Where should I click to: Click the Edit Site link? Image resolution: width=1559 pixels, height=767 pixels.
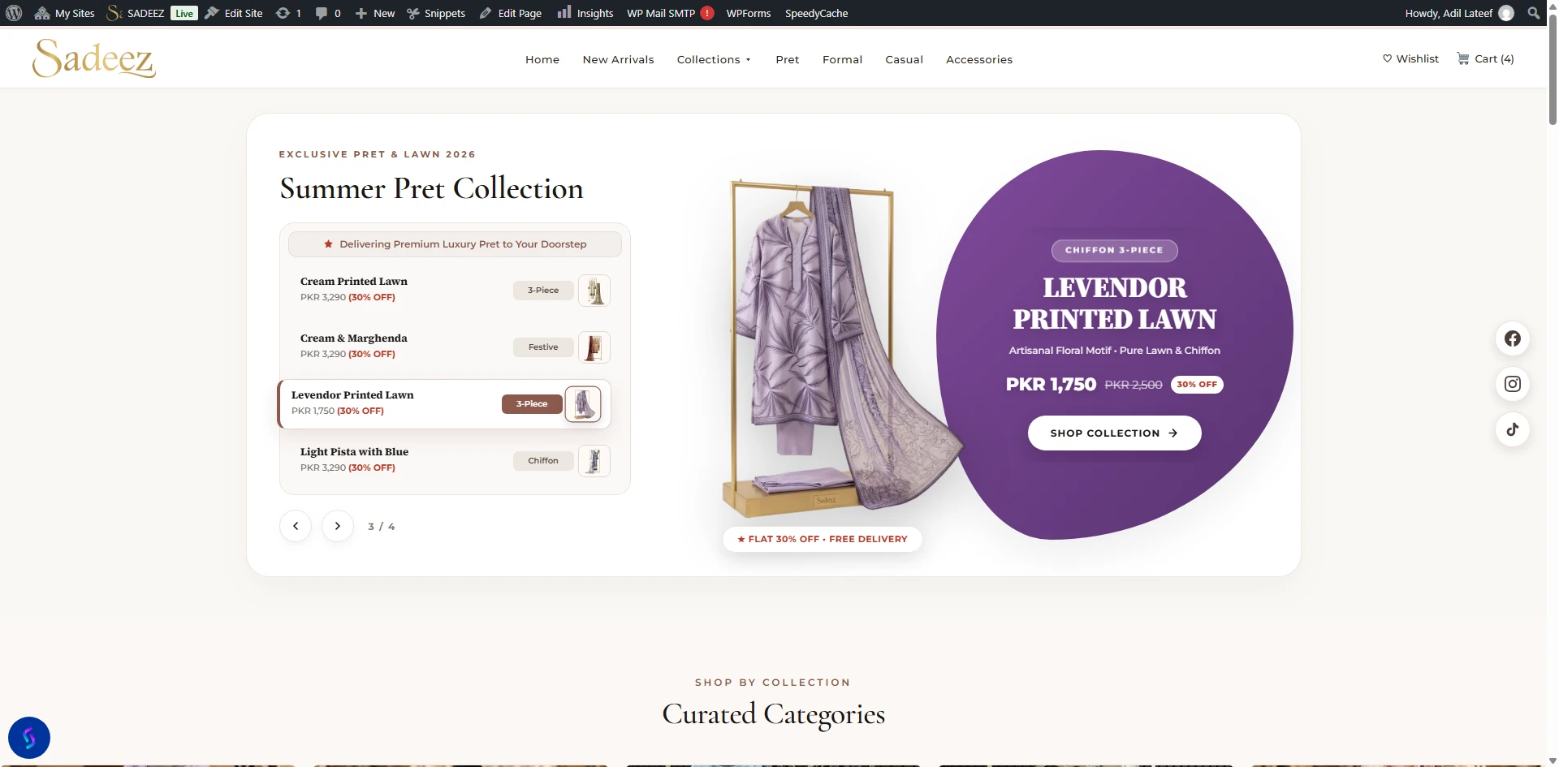(x=234, y=13)
